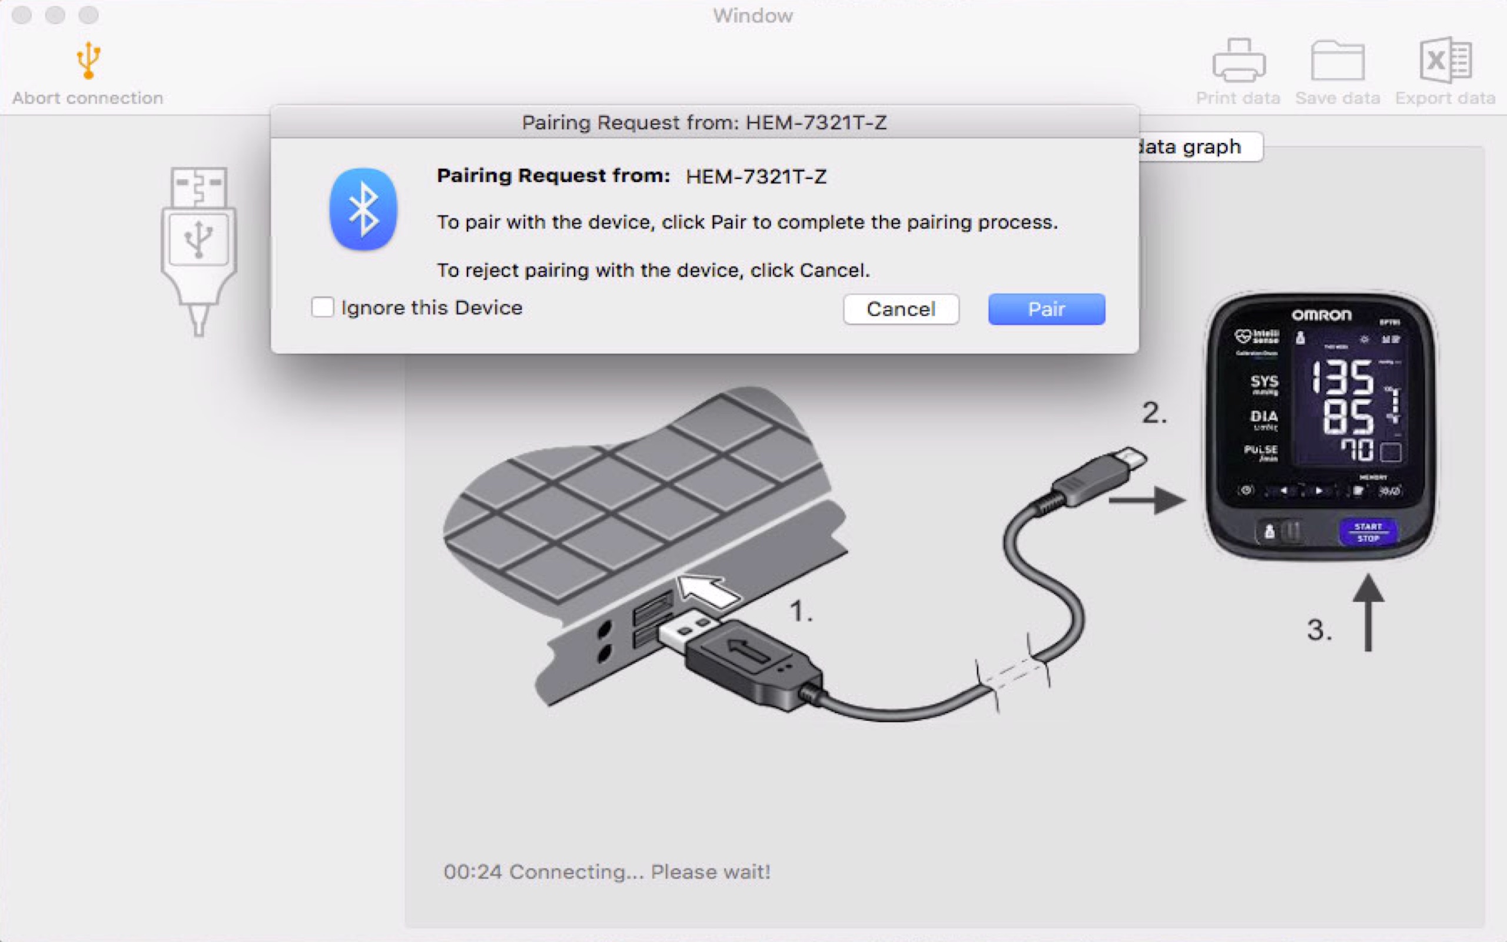Click the pairing dialog title bar
The image size is (1507, 942).
point(703,122)
